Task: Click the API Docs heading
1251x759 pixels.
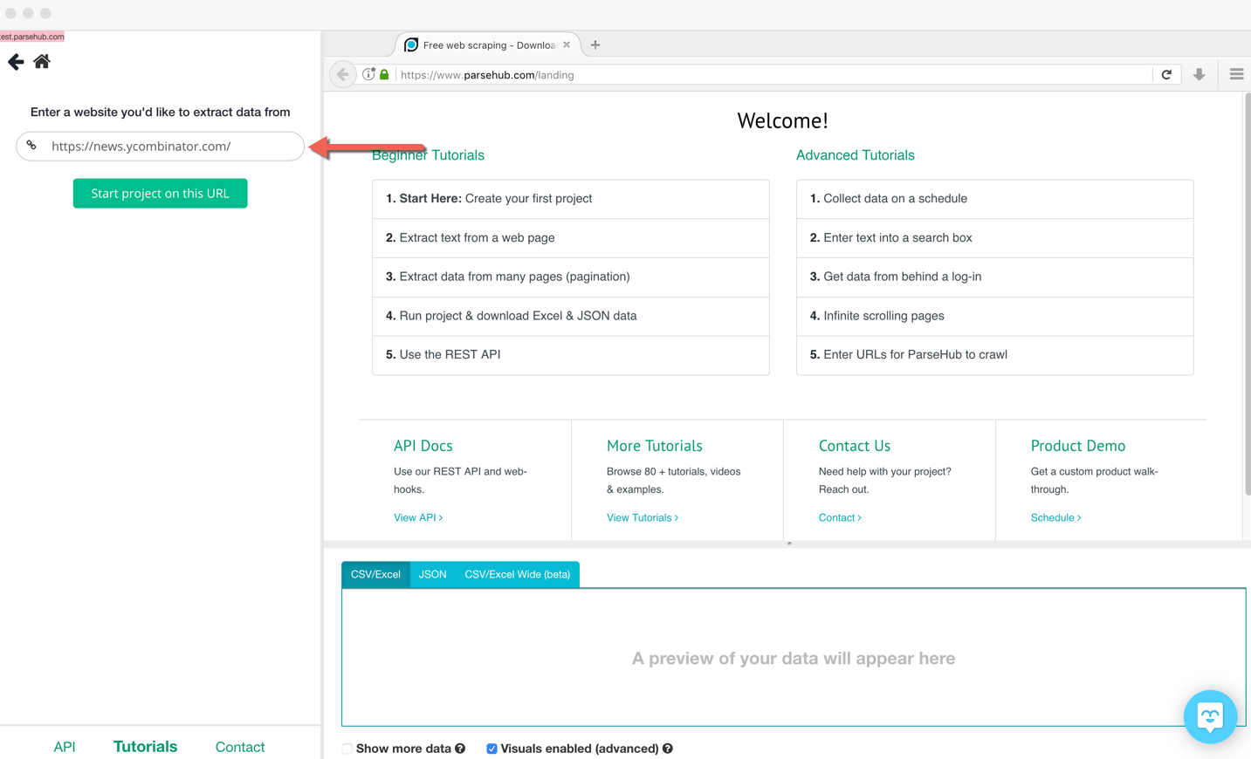Action: pyautogui.click(x=423, y=446)
